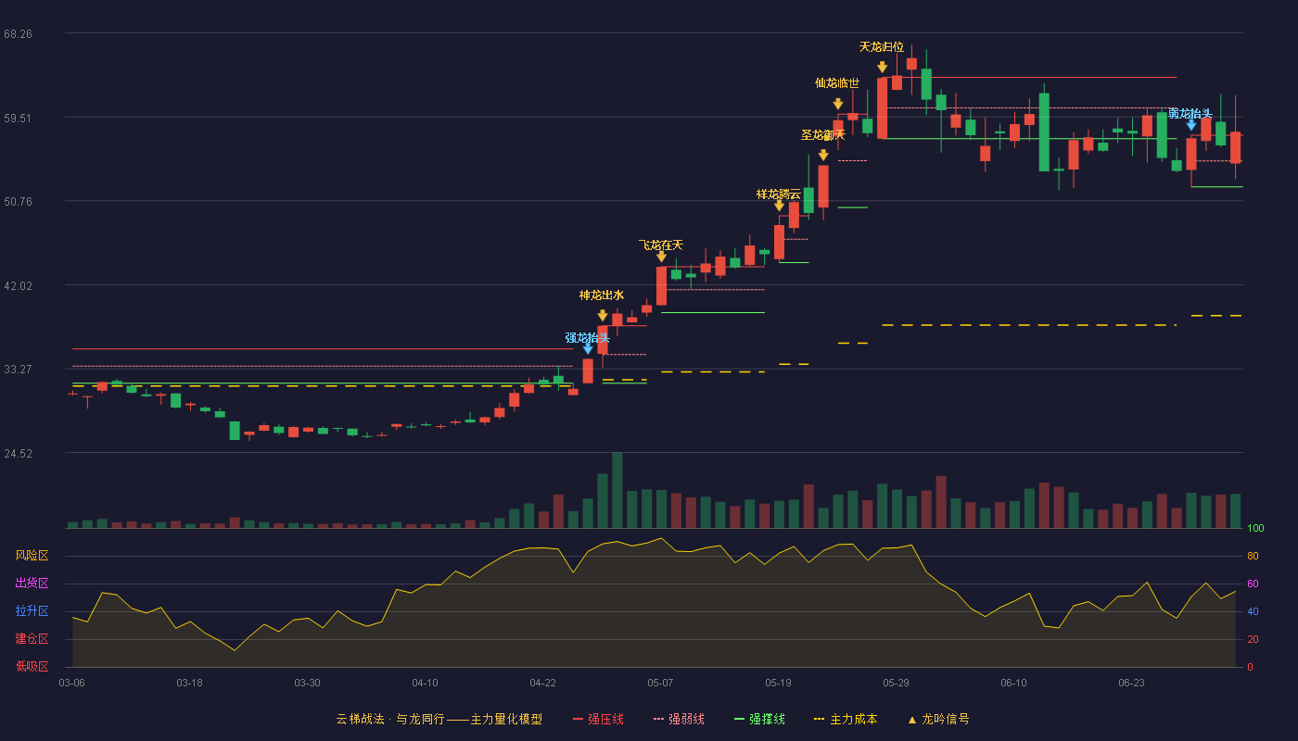Screen dimensions: 1298x741
Task: Toggle the 强撑线 legend label
Action: pos(767,719)
